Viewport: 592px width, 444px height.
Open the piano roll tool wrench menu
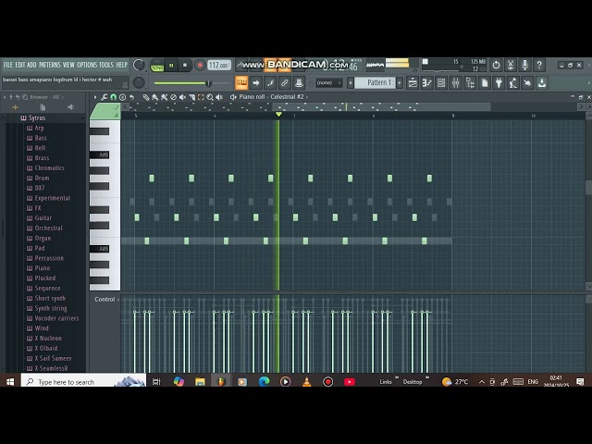(105, 97)
